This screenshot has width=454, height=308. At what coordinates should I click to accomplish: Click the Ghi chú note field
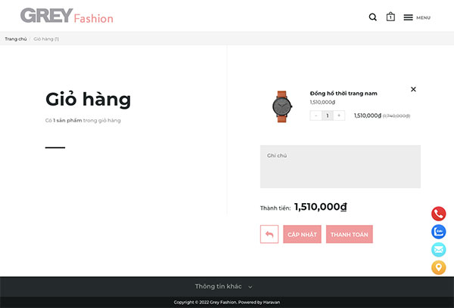pyautogui.click(x=340, y=166)
